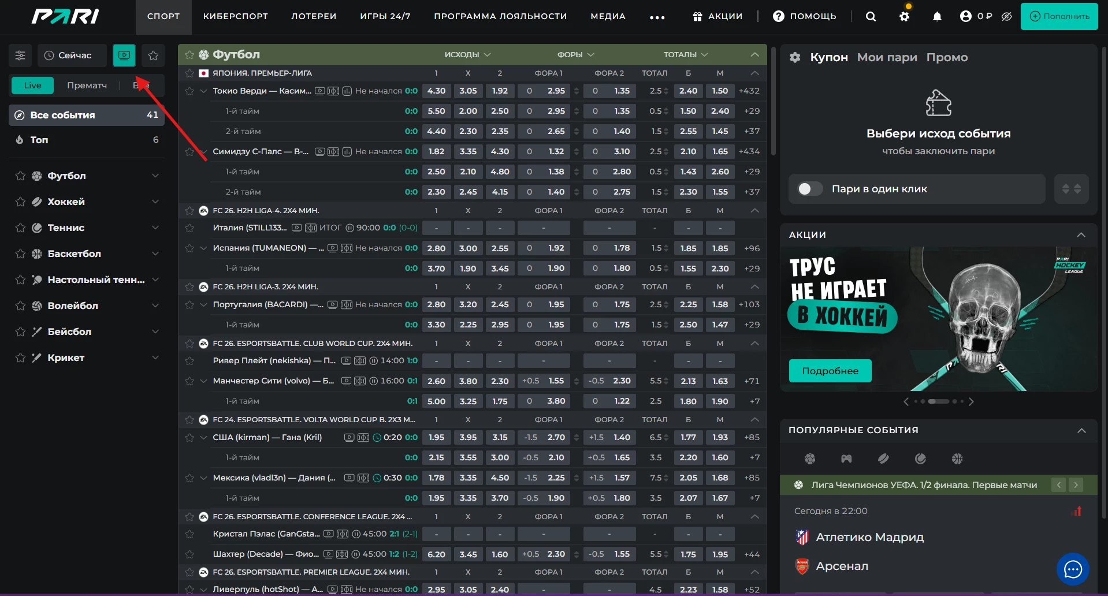The image size is (1108, 596).
Task: Toggle the coupon odds change arrows button
Action: (1072, 189)
